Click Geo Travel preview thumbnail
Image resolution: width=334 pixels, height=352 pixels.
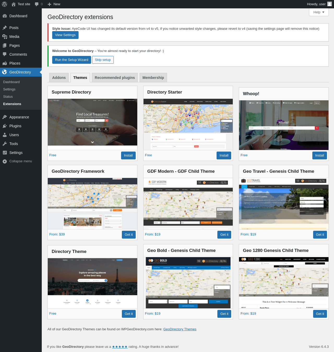click(284, 204)
